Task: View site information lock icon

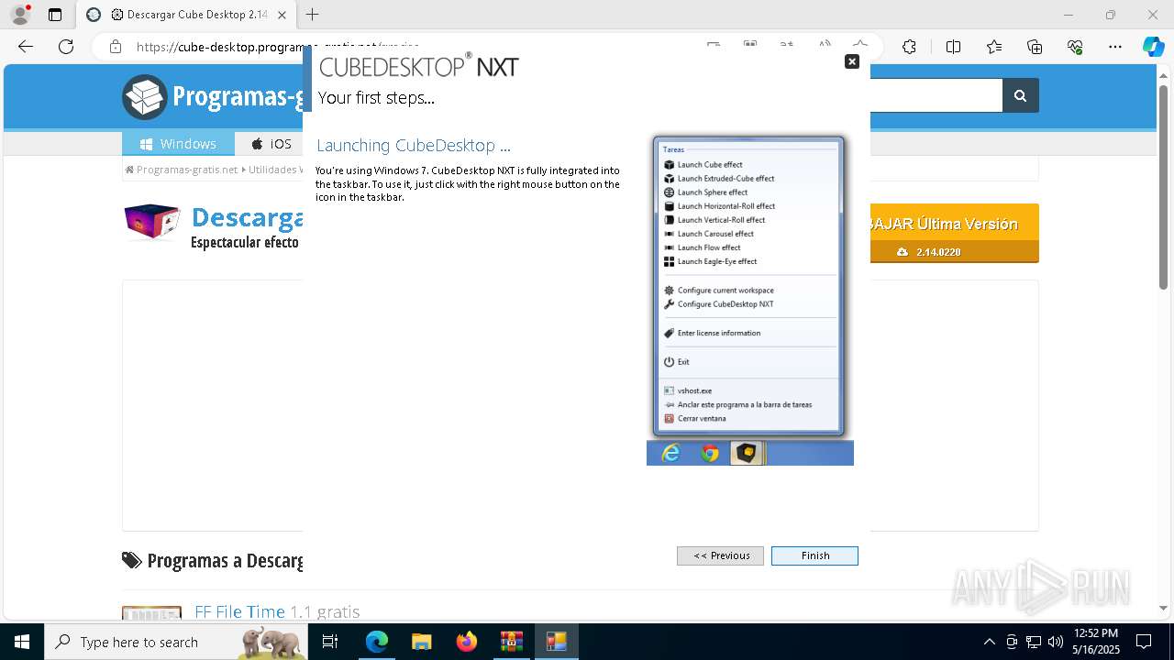Action: pyautogui.click(x=116, y=47)
